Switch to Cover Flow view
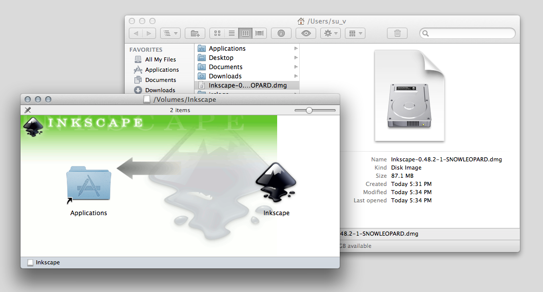 (260, 33)
